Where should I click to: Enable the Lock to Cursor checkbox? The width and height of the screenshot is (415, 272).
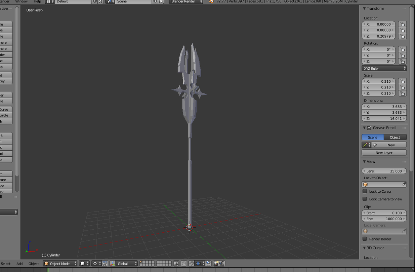[365, 191]
